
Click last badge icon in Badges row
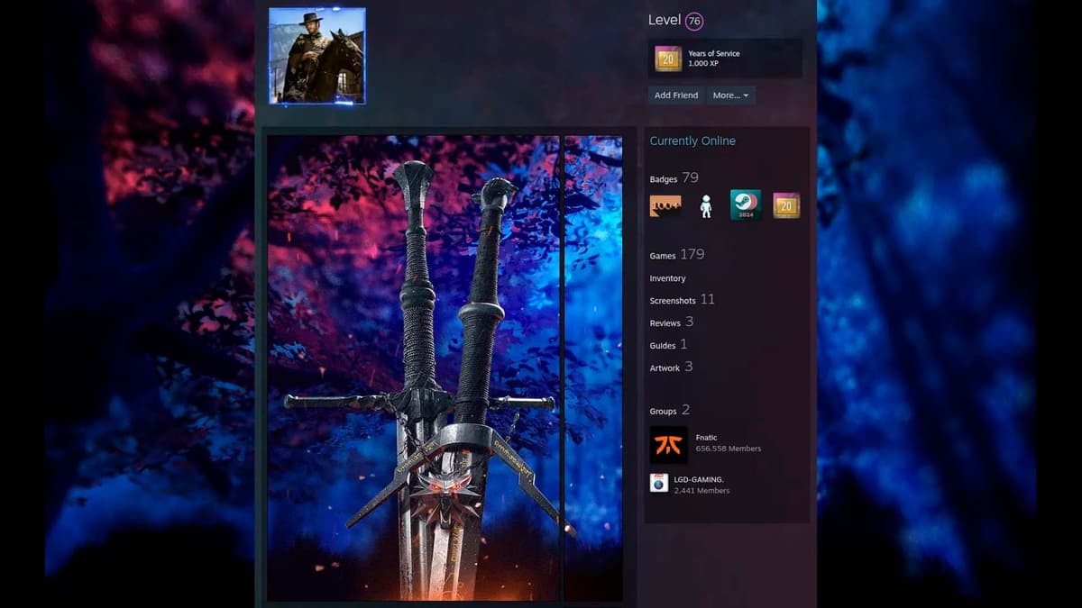click(x=786, y=205)
